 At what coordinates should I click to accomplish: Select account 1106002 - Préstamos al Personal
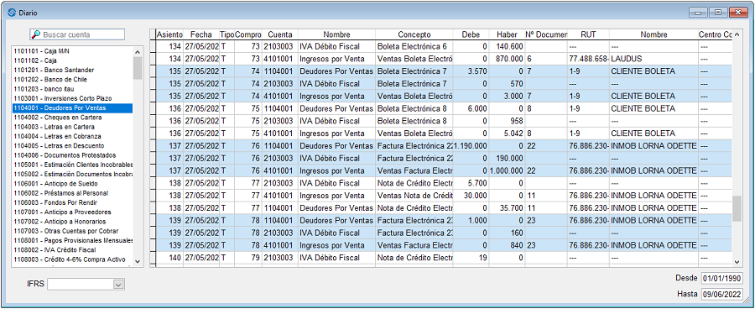pos(72,193)
